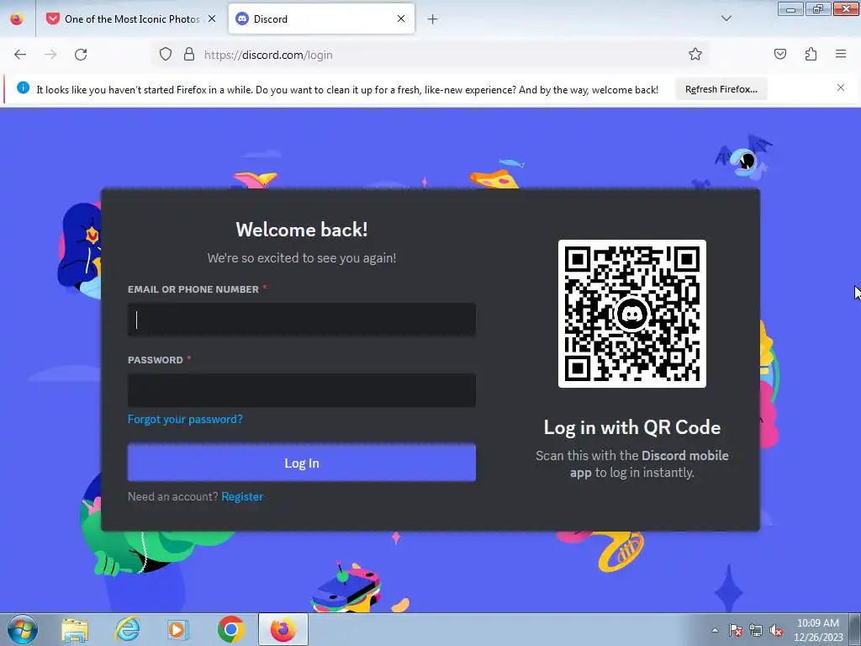Viewport: 861px width, 646px height.
Task: Switch to One of the Most Iconic Photos tab
Action: click(132, 19)
